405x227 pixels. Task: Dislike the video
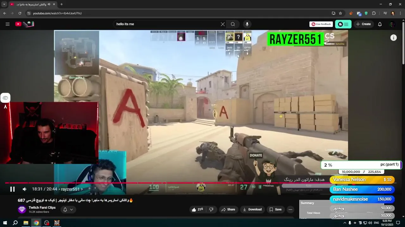(211, 209)
